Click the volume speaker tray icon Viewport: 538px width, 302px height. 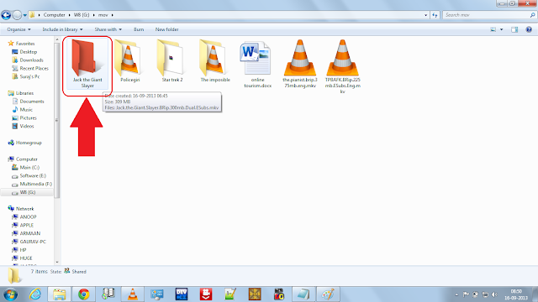(x=494, y=294)
